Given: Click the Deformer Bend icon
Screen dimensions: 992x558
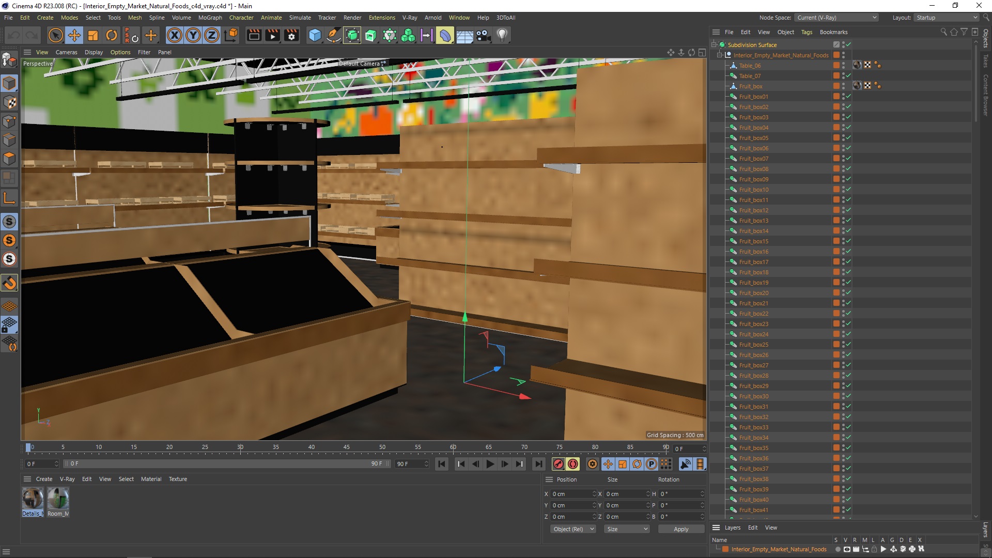Looking at the screenshot, I should click(445, 36).
